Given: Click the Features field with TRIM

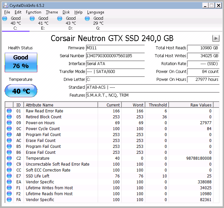Looking at the screenshot, I should pos(153,95).
